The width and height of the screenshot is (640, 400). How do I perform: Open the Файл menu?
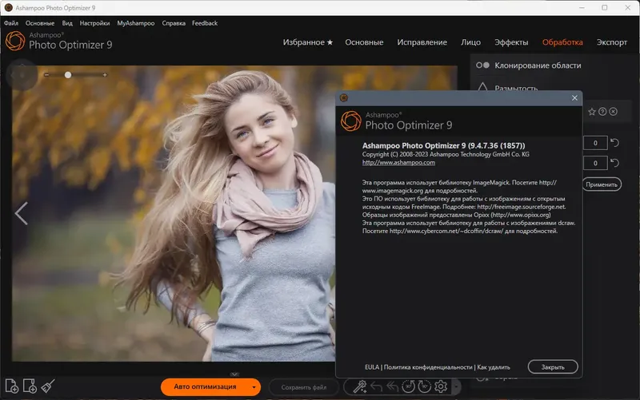pyautogui.click(x=11, y=23)
